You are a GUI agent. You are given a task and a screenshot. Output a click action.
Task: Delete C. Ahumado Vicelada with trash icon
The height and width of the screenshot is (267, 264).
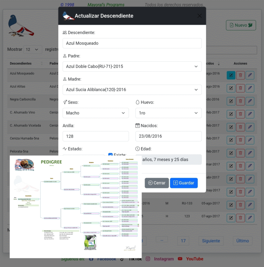coord(240,127)
